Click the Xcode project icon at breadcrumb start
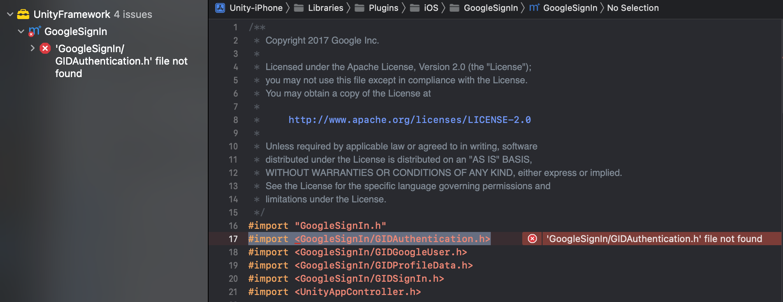The width and height of the screenshot is (783, 302). click(220, 8)
